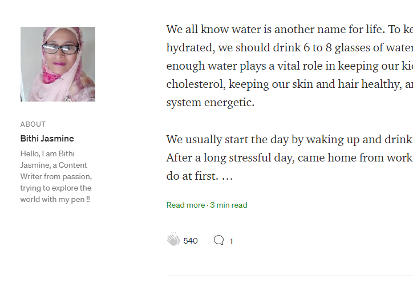Click the ABOUT heading in sidebar
This screenshot has height=283, width=413.
(33, 124)
